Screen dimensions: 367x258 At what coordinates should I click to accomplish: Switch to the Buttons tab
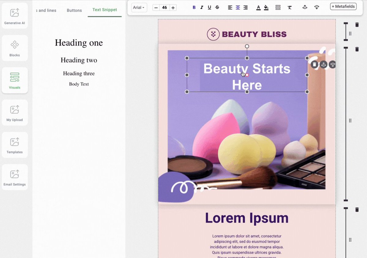(x=74, y=10)
